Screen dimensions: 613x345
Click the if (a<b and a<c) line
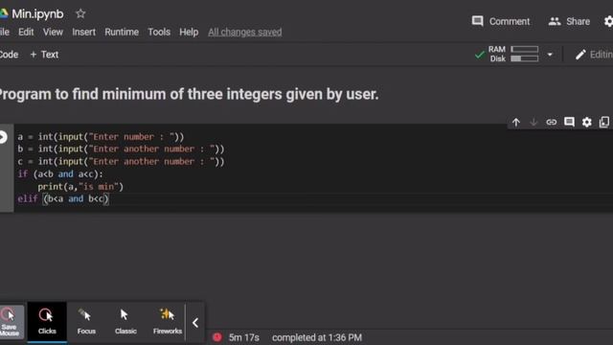click(60, 174)
